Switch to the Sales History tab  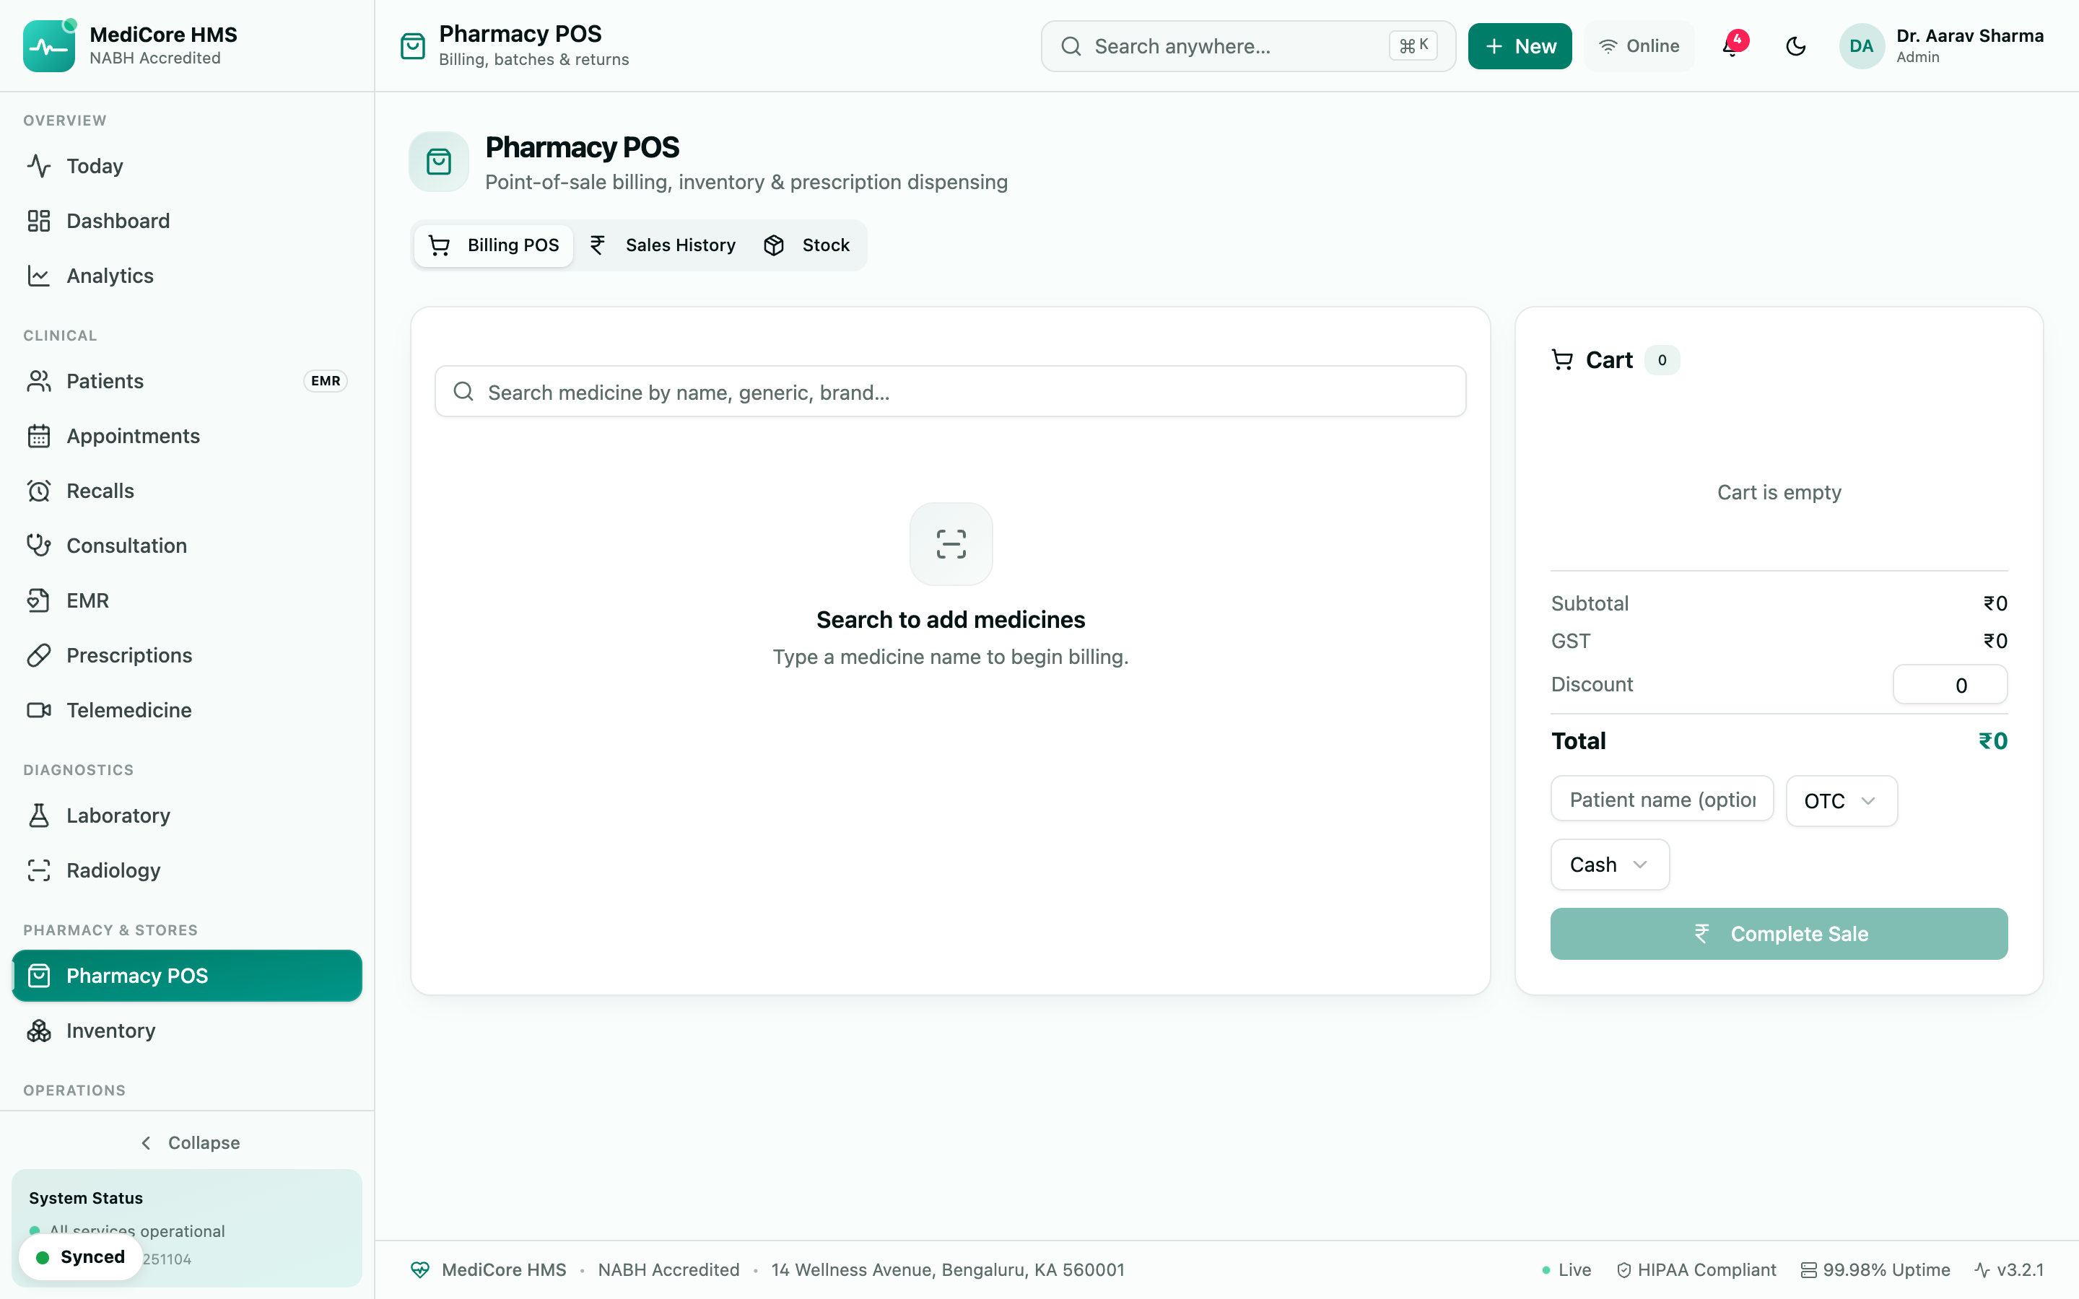tap(663, 245)
